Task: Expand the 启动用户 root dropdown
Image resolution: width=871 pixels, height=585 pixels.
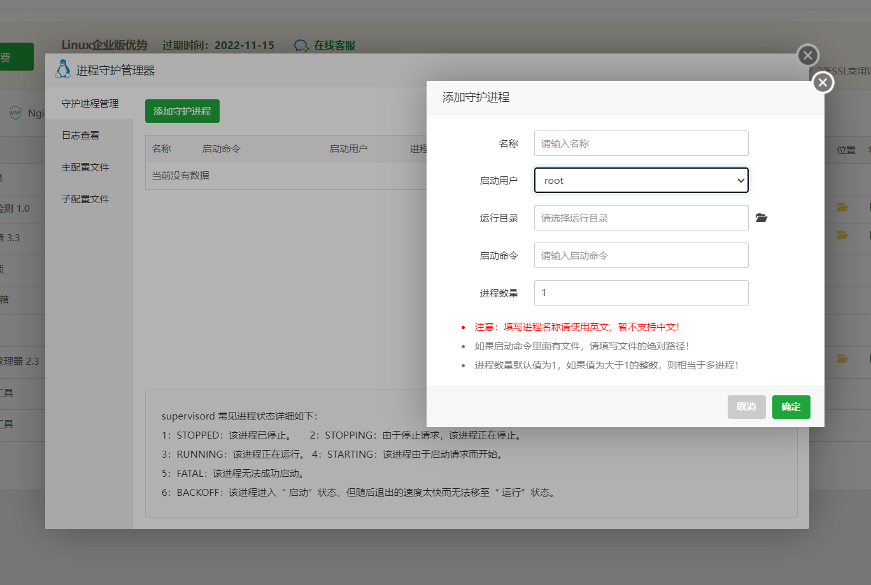Action: tap(641, 180)
